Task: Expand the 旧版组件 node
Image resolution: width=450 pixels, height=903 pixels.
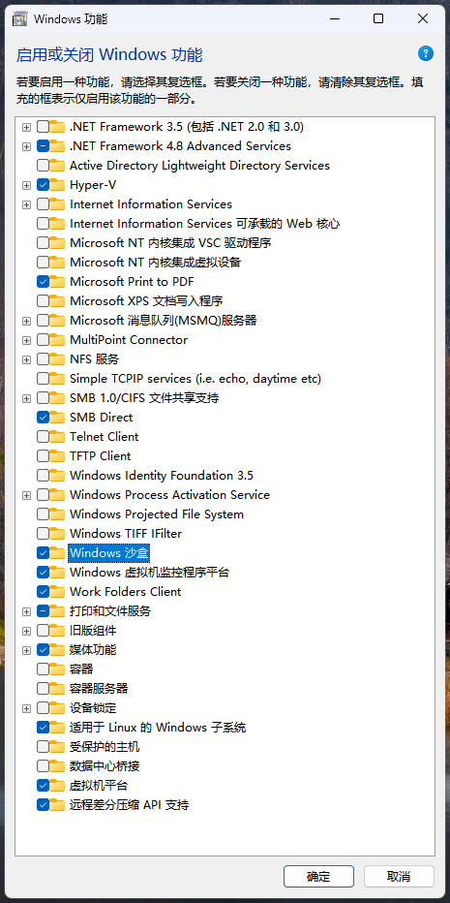Action: 26,631
